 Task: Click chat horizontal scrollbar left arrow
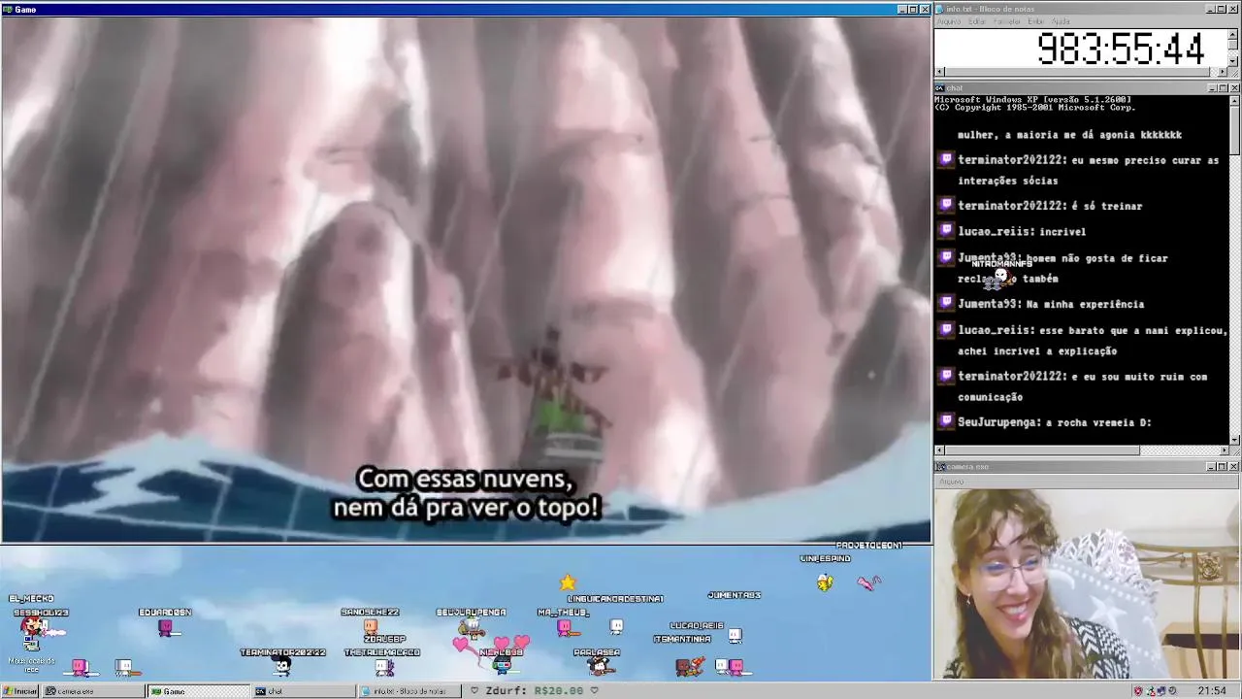coord(939,450)
